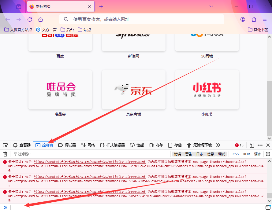Close the developer tools panel
Screen dimensions: 272x217
(x=268, y=145)
